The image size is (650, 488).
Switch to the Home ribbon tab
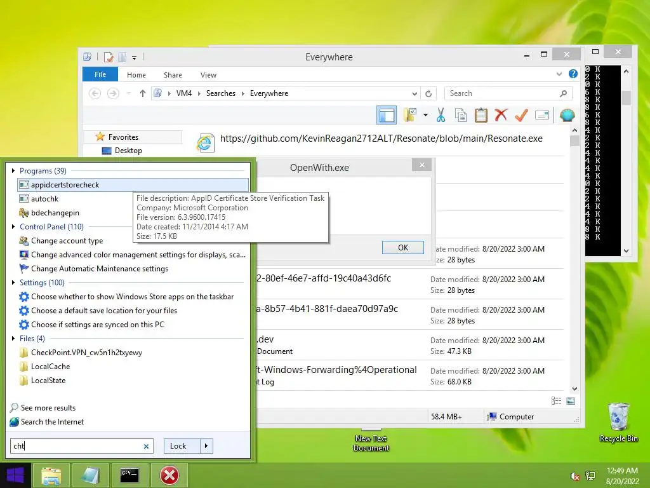pyautogui.click(x=136, y=75)
